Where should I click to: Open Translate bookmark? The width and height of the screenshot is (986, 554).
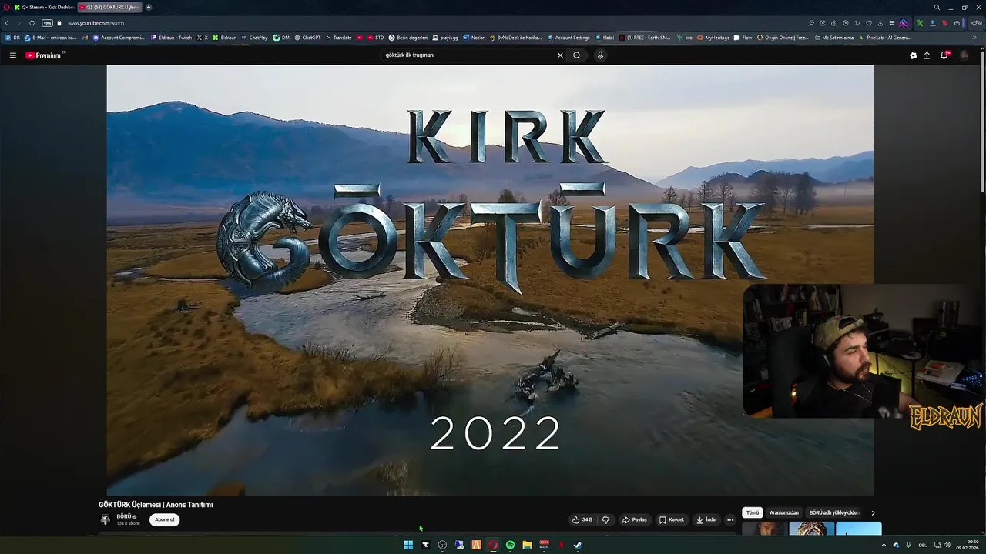338,37
